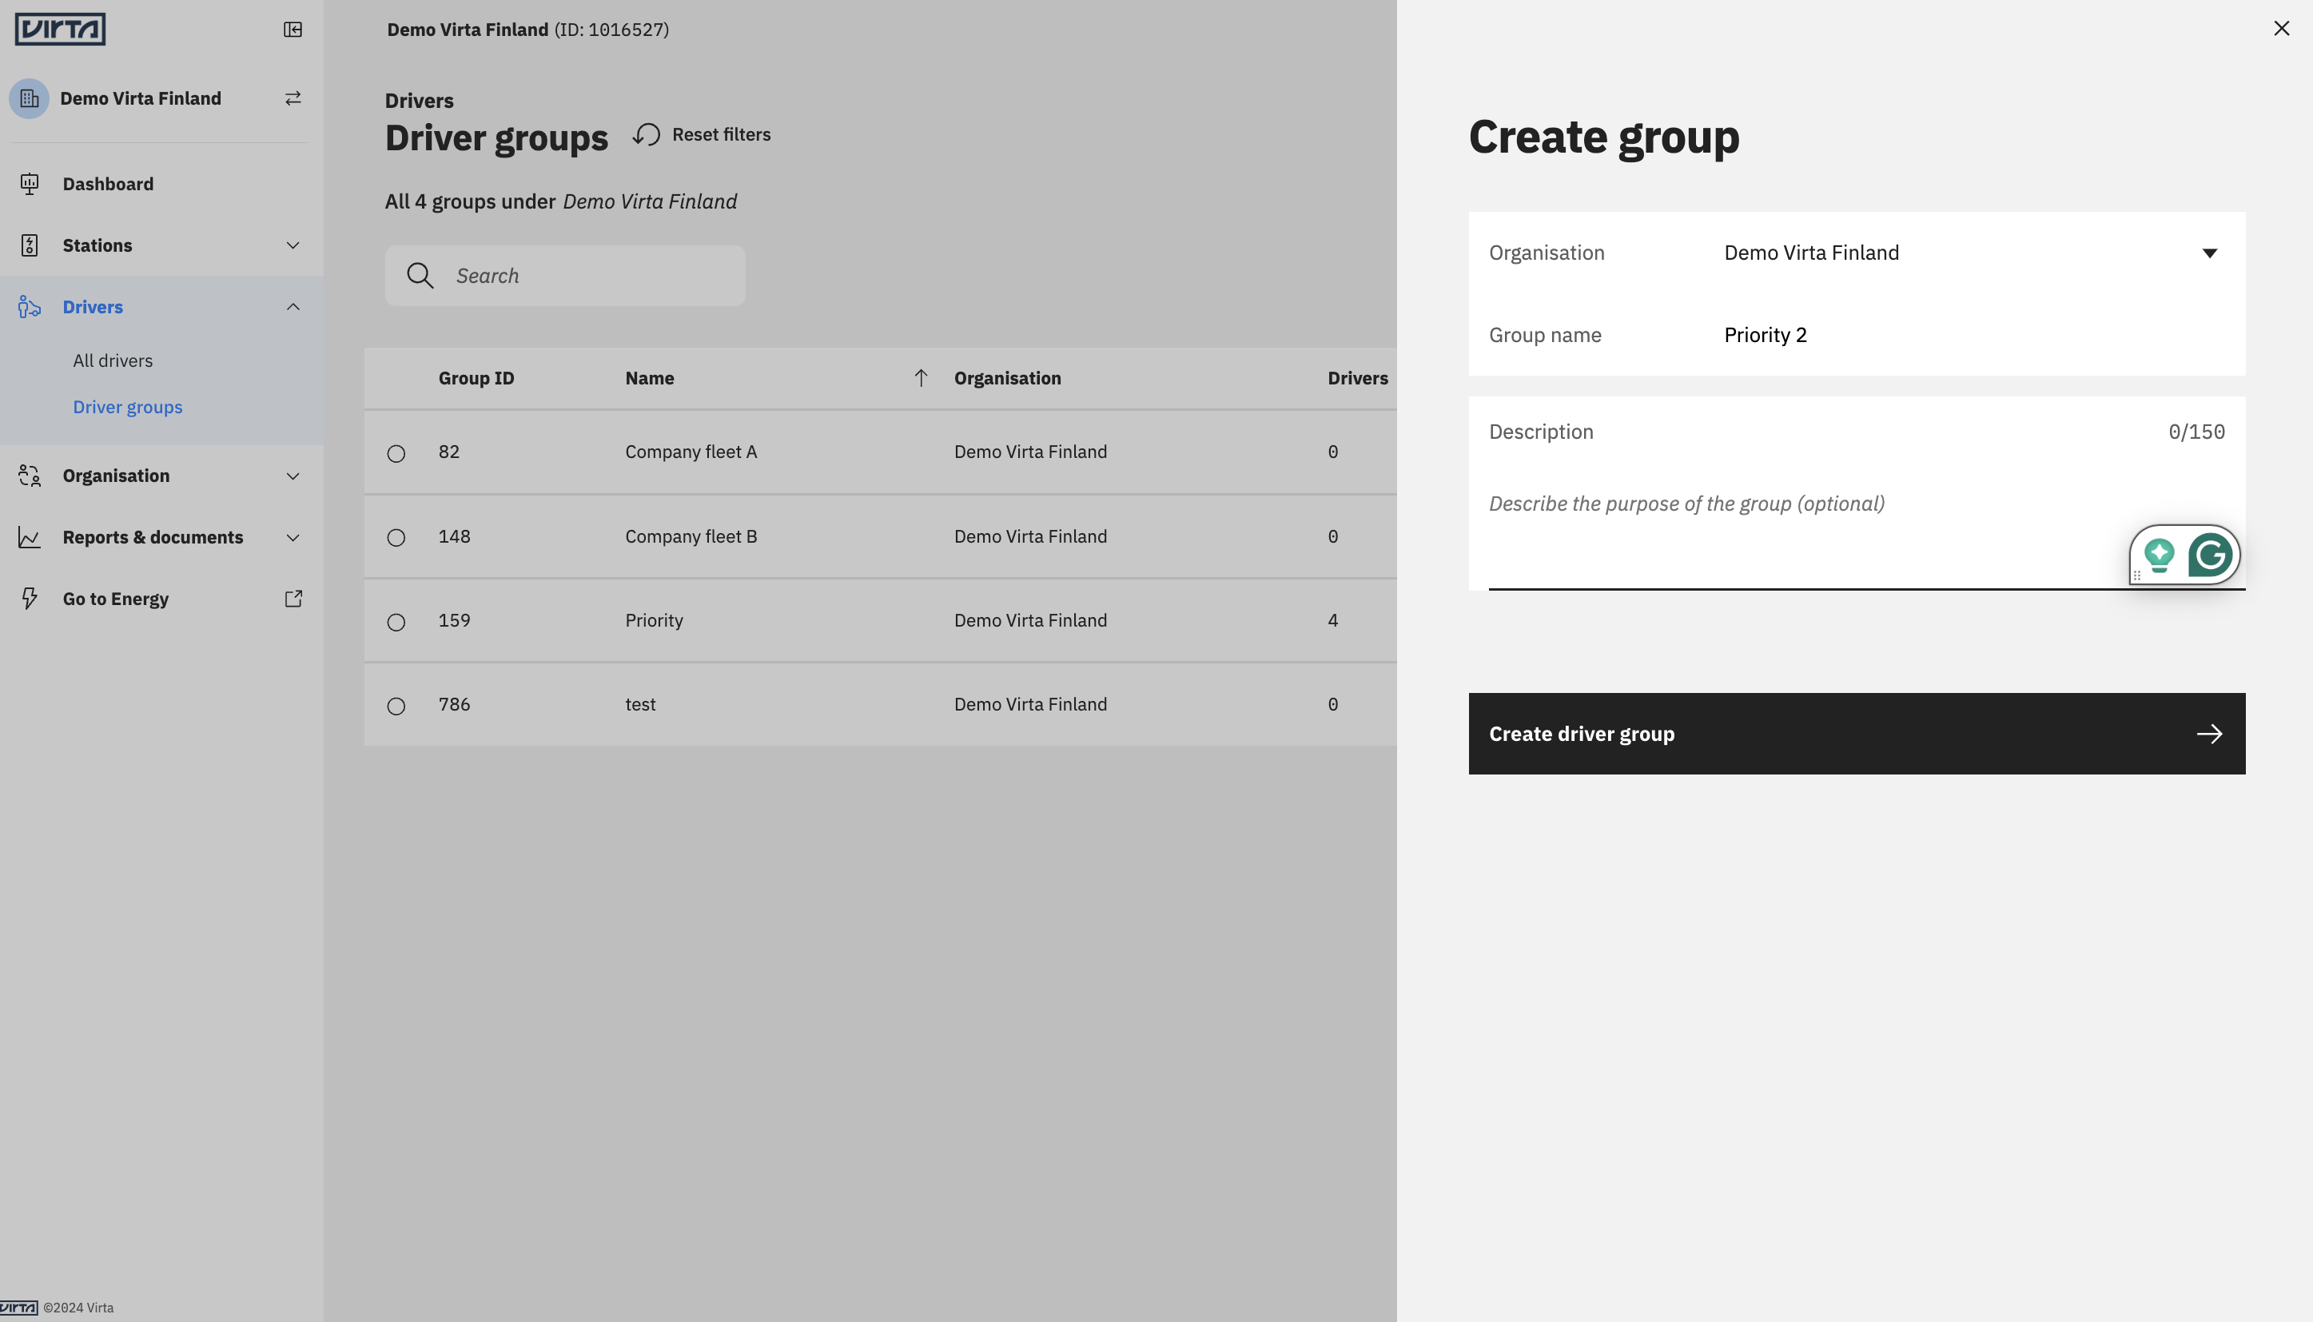This screenshot has height=1322, width=2313.
Task: Click the arrow on Create driver group
Action: [x=2210, y=734]
